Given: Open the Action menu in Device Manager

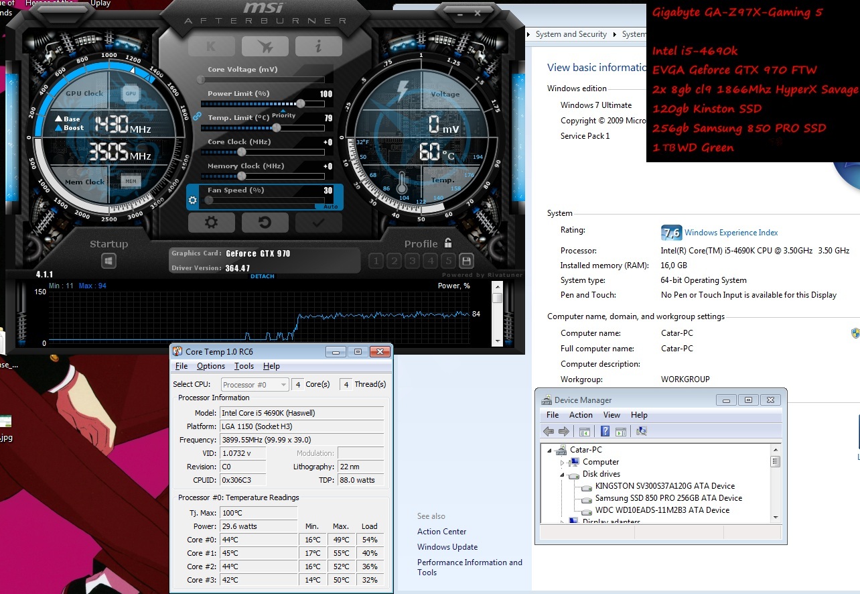Looking at the screenshot, I should 581,415.
